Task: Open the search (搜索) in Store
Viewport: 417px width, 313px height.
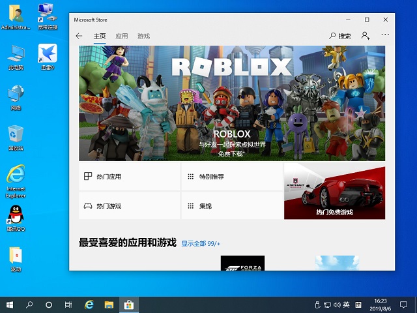Action: (340, 36)
